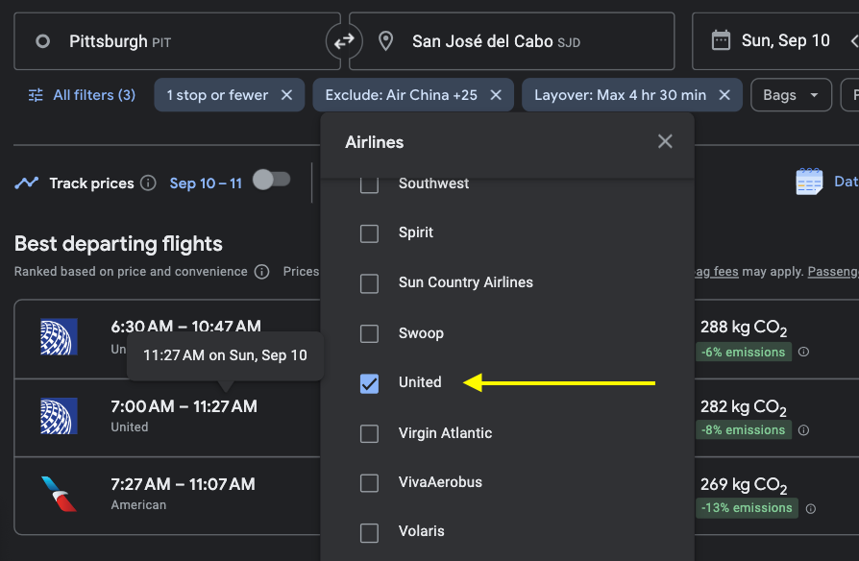Select the 7:27 AM – 11:07 AM American flight
859x561 pixels.
(x=167, y=496)
